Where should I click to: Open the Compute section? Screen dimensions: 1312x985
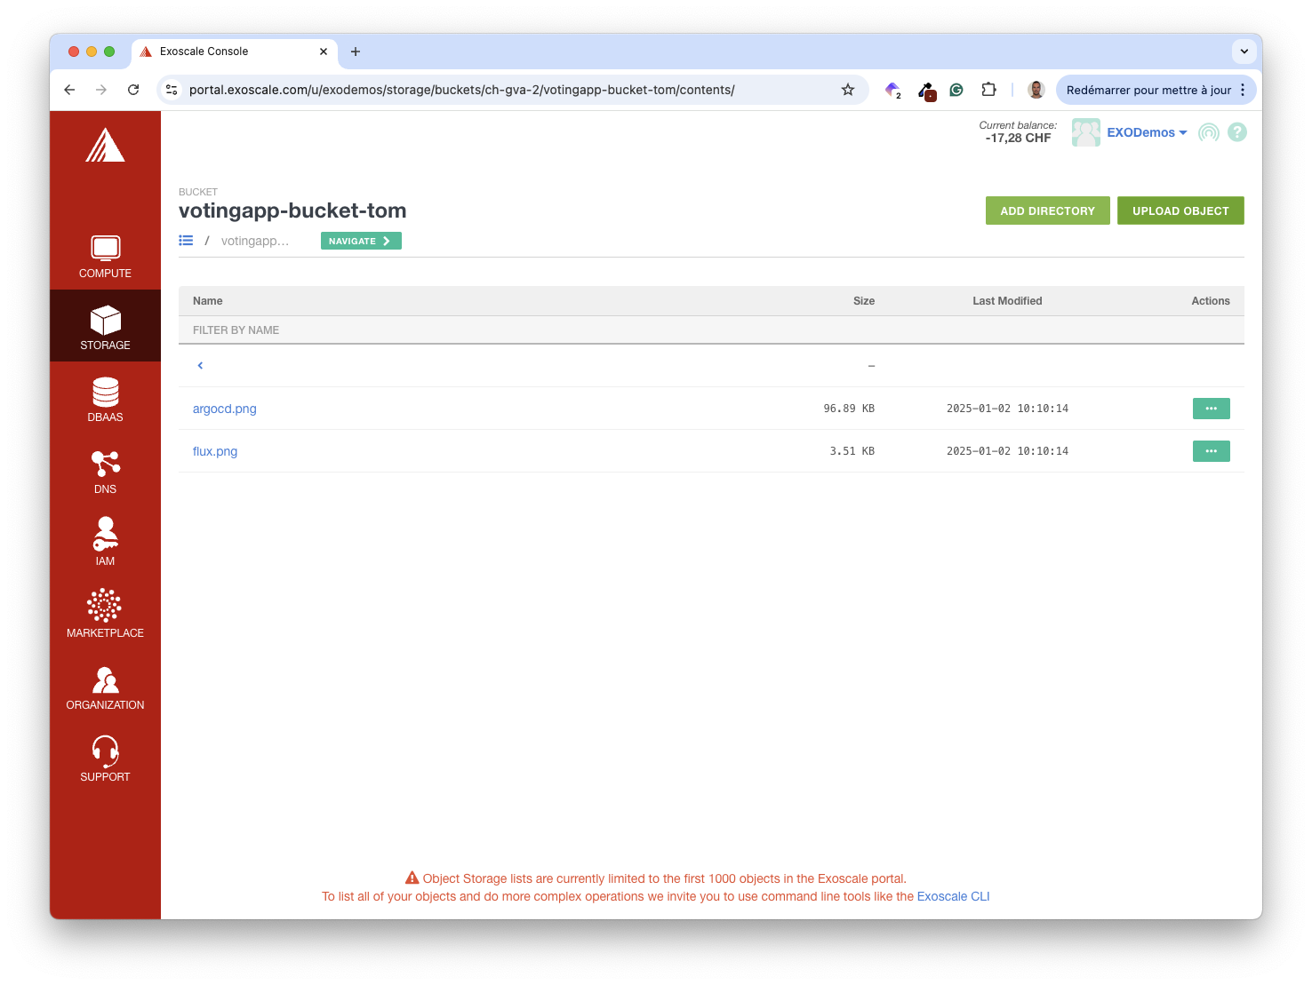tap(105, 257)
